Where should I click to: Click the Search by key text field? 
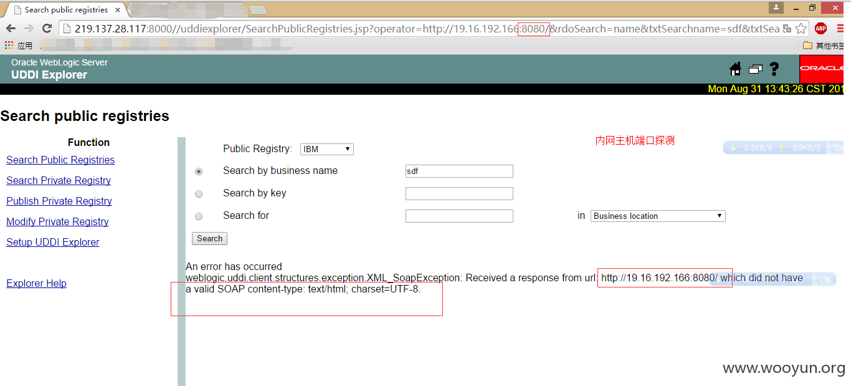(x=459, y=194)
